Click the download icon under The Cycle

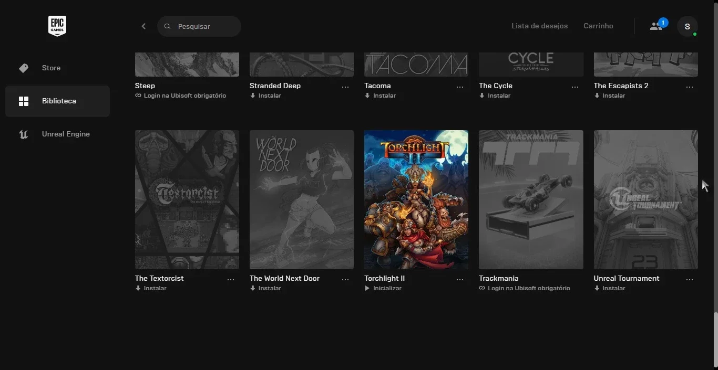tap(482, 96)
